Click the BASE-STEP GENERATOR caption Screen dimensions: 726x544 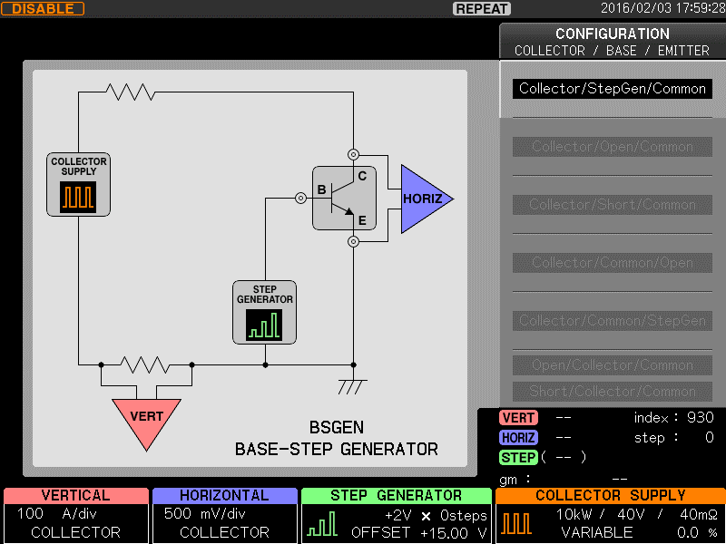[x=336, y=449]
